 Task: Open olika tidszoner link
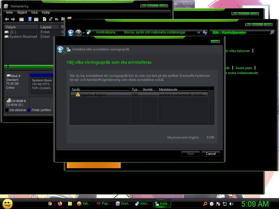238,51
